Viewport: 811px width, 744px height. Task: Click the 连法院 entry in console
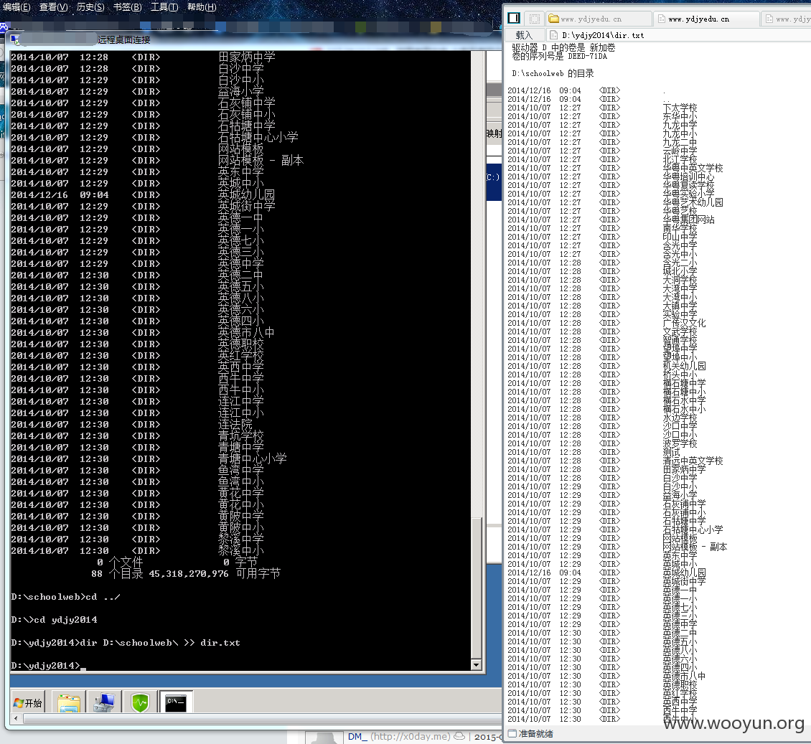pos(235,425)
